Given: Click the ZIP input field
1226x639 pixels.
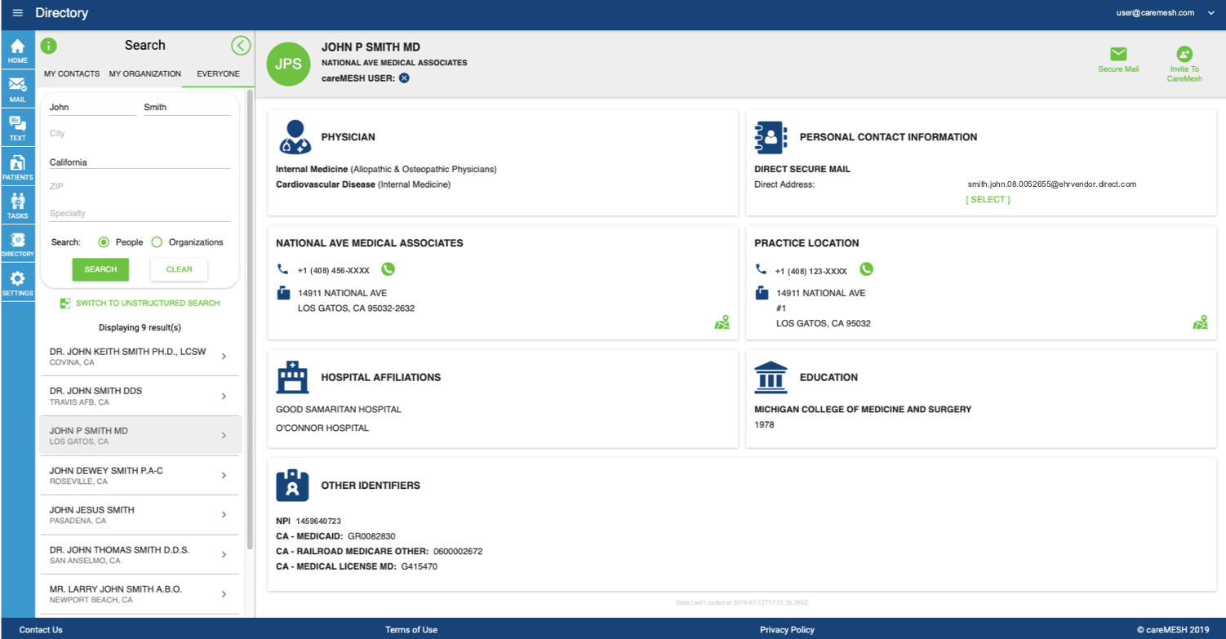Looking at the screenshot, I should pos(140,187).
